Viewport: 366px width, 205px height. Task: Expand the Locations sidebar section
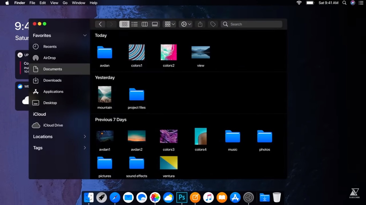pos(85,137)
